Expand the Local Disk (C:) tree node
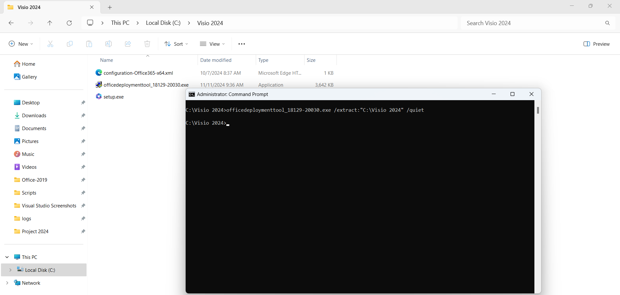This screenshot has width=620, height=295. [10, 270]
